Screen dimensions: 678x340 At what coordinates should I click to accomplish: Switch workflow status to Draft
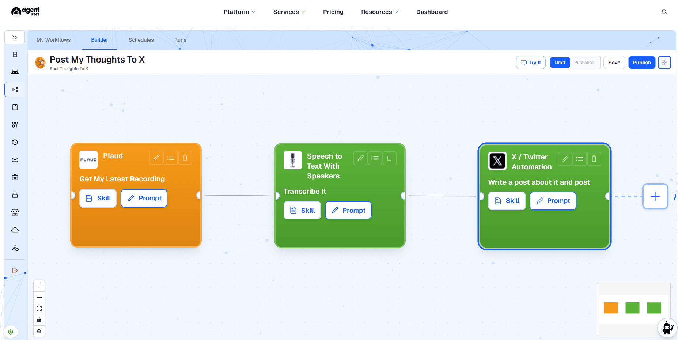[560, 63]
